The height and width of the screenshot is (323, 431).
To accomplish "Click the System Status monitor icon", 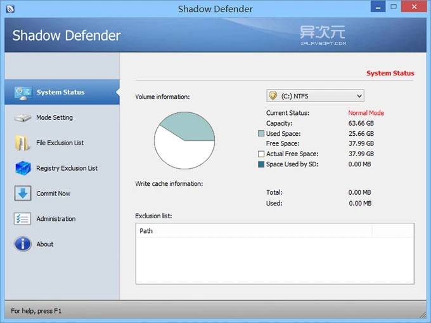I will 23,93.
